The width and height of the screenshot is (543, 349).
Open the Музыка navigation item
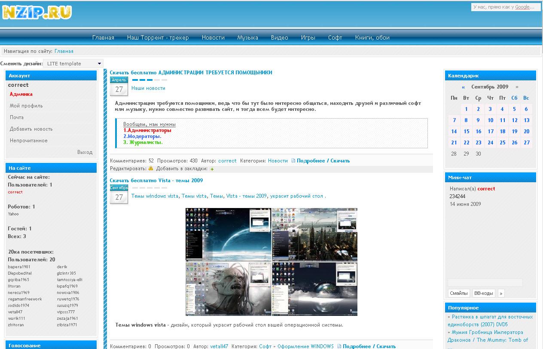(247, 37)
